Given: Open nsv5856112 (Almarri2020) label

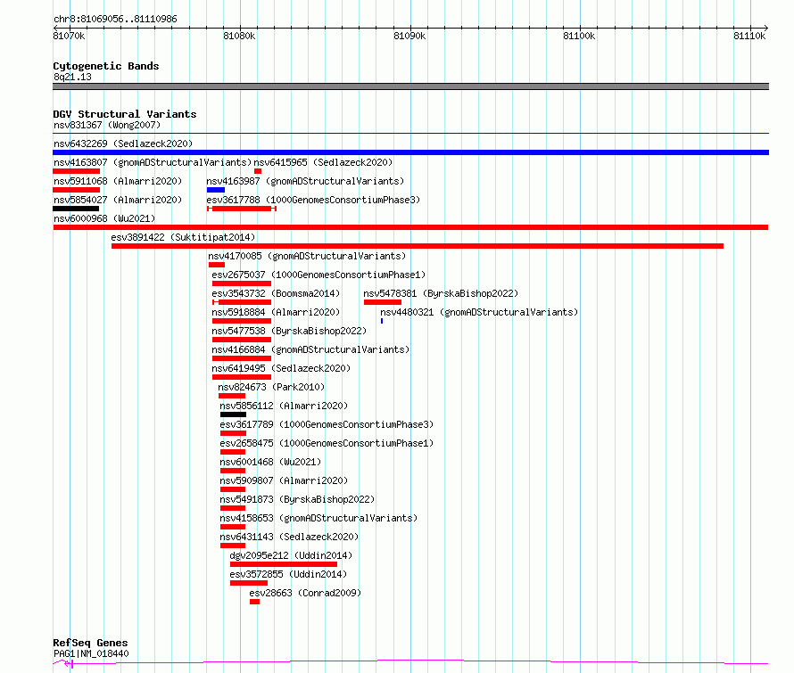Looking at the screenshot, I should coord(284,406).
